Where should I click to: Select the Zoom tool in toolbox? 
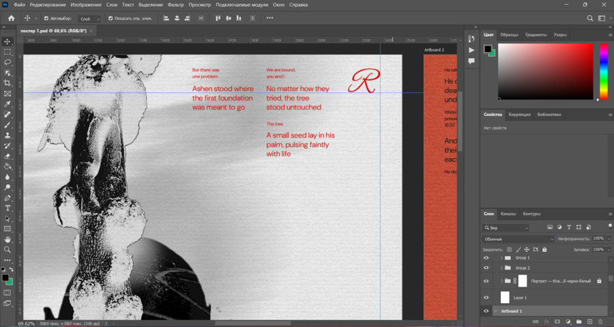[x=8, y=250]
